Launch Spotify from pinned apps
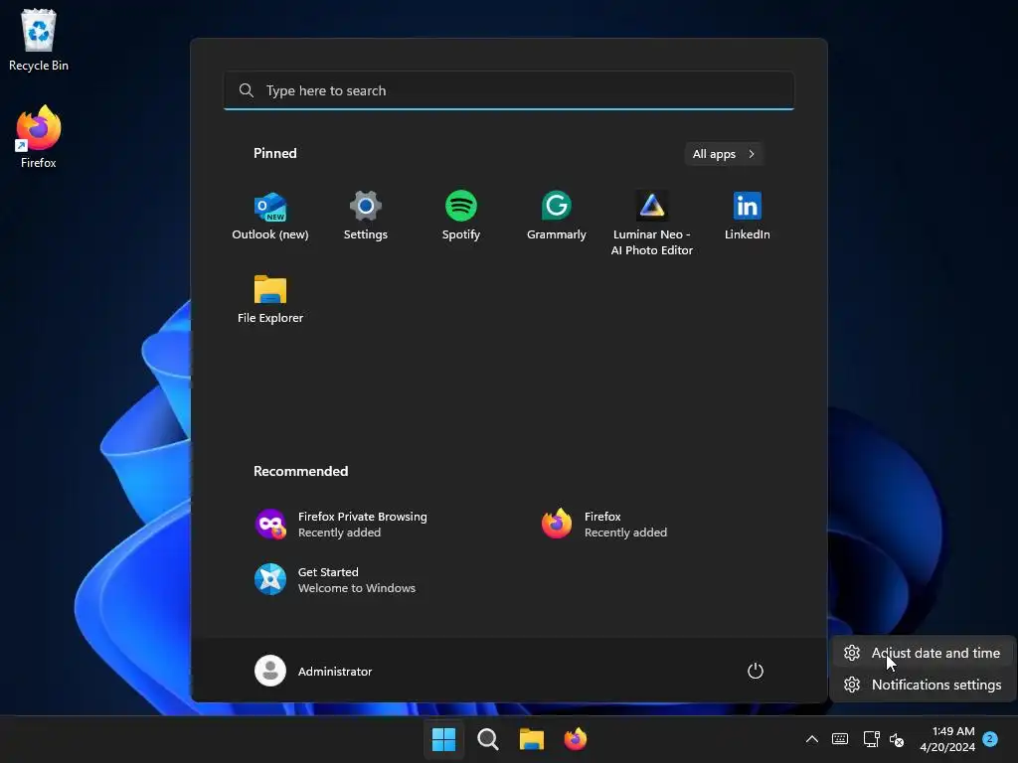 (461, 217)
